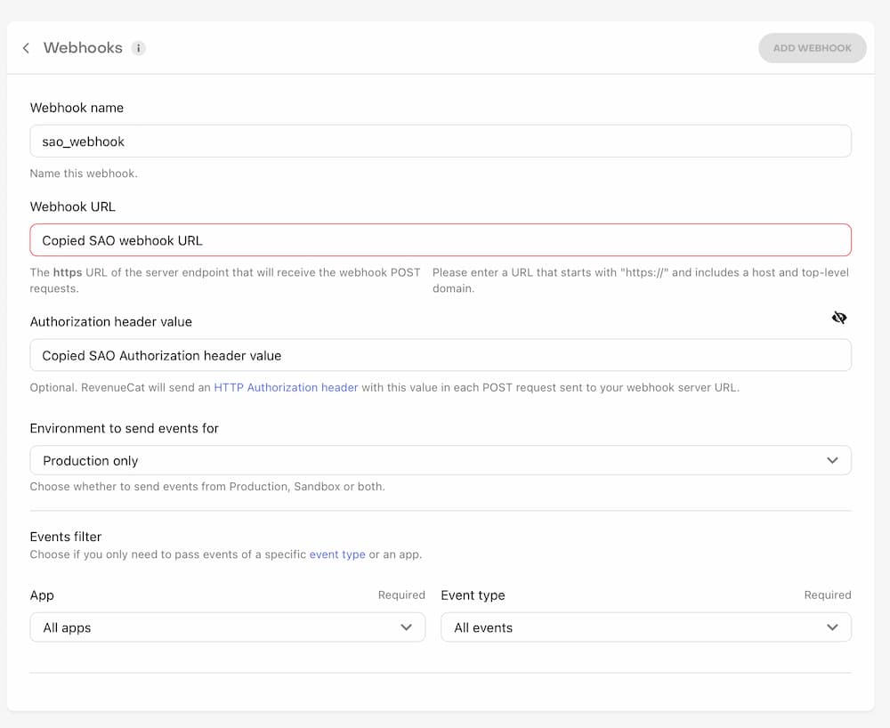Click the Events filter section heading
This screenshot has width=890, height=728.
pos(66,537)
